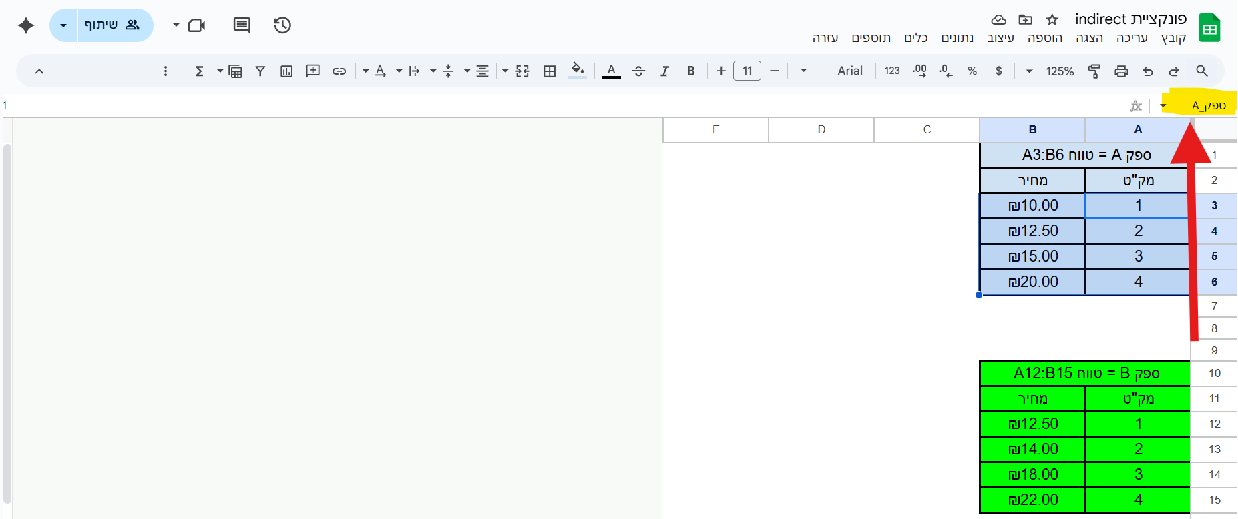Viewport: 1238px width, 519px height.
Task: Open the borders grid tool
Action: [x=550, y=71]
